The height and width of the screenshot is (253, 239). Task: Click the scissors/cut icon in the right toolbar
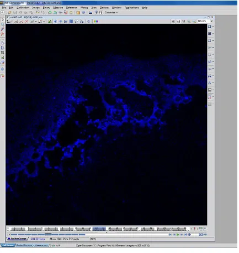[209, 76]
